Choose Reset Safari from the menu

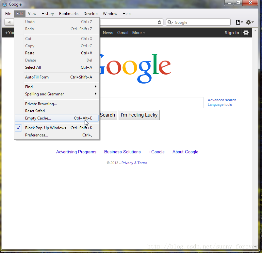point(57,111)
